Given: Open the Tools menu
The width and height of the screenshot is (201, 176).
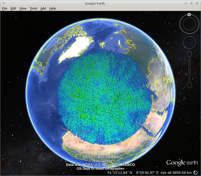Looking at the screenshot, I should (x=33, y=9).
